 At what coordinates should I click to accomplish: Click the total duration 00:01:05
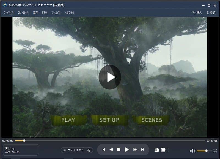tap(212, 141)
